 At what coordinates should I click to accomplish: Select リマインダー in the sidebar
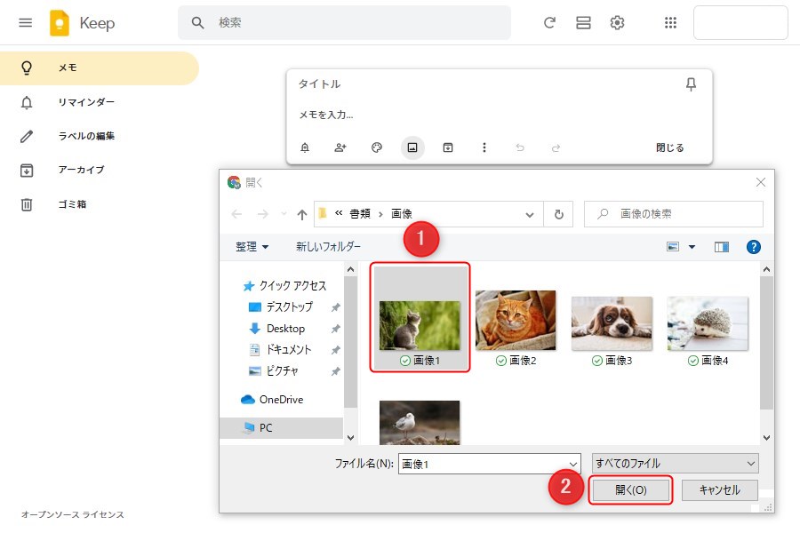[86, 102]
